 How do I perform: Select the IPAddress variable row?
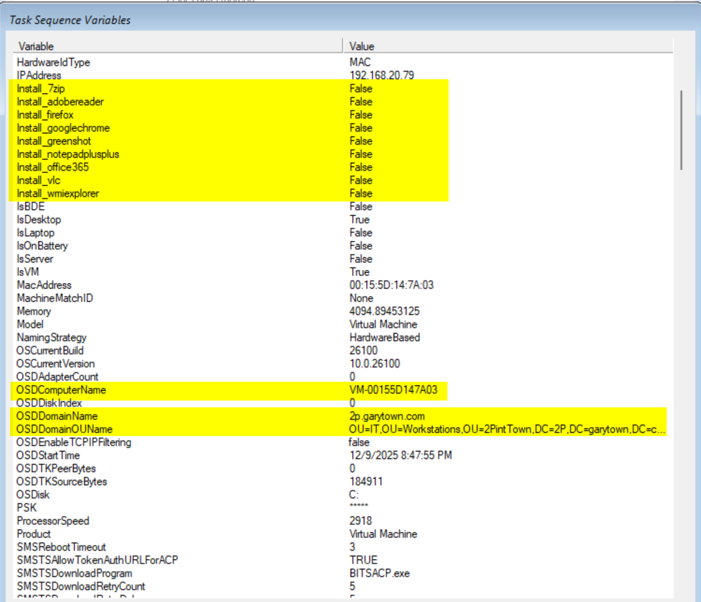pos(39,75)
